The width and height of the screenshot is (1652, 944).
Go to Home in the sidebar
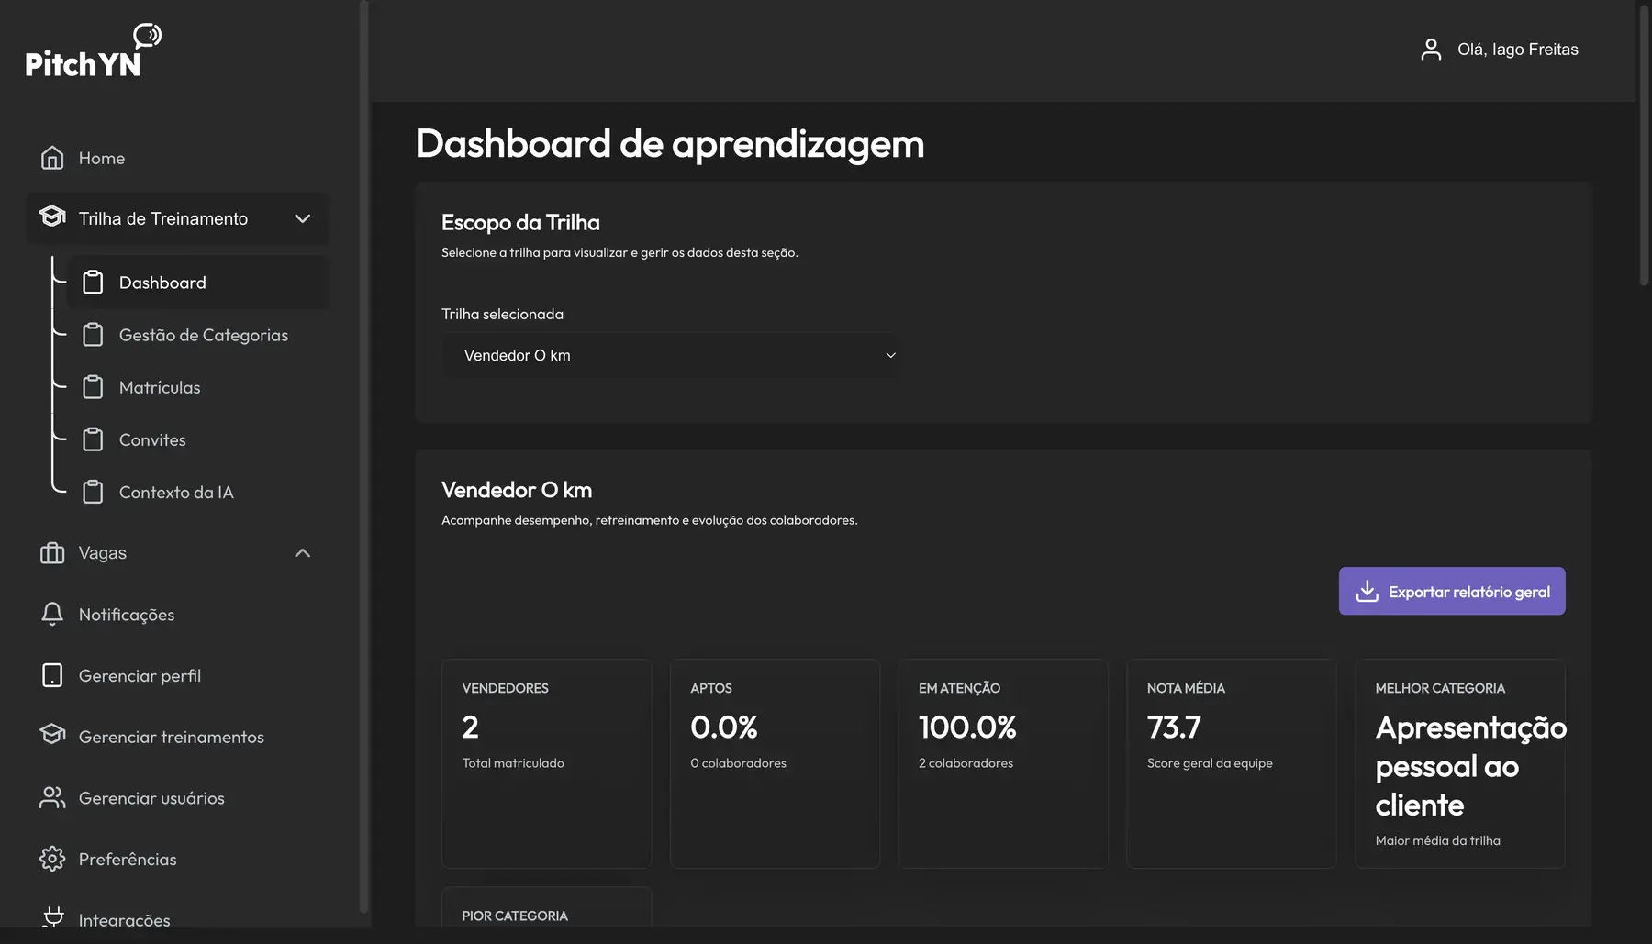[177, 158]
